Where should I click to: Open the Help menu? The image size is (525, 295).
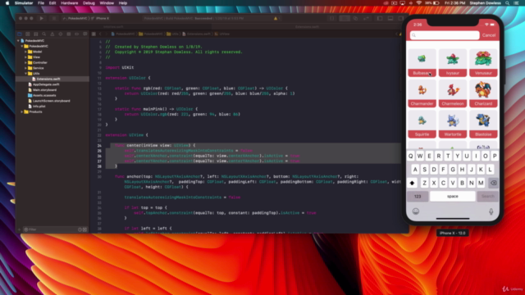click(123, 3)
